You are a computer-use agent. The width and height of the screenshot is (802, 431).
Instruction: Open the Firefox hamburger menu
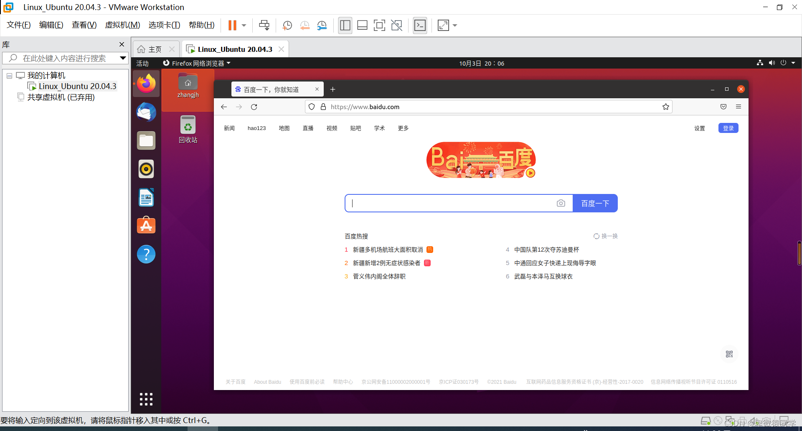pos(739,107)
